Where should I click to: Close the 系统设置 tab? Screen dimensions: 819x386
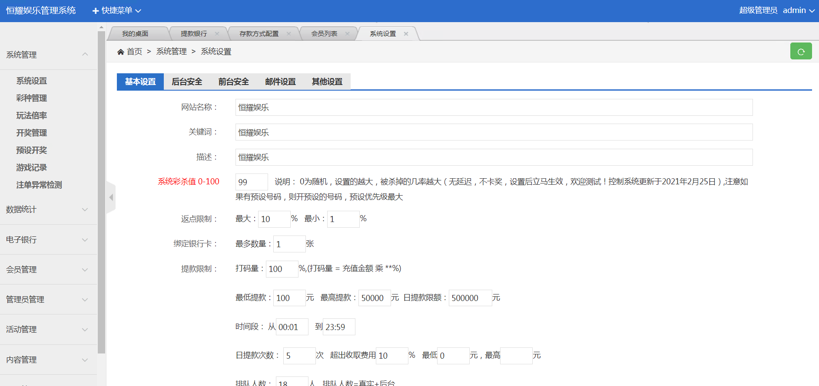[406, 34]
